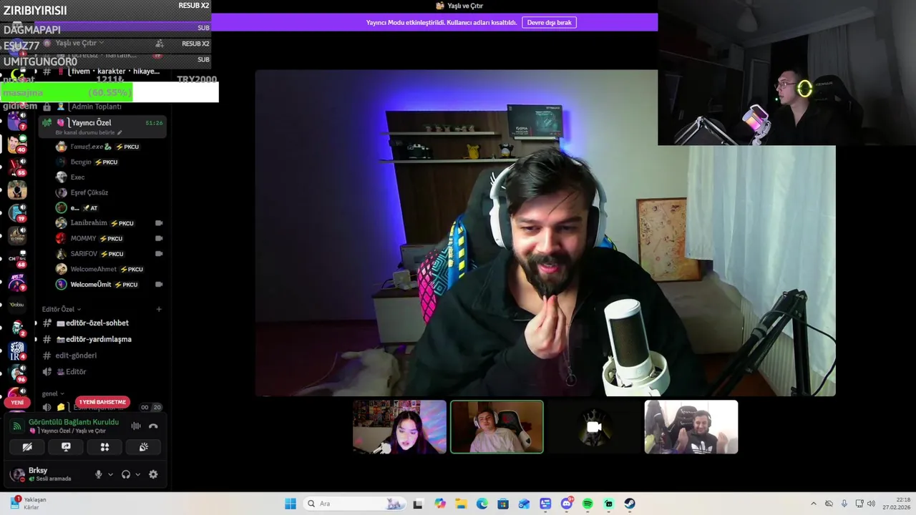916x515 pixels.
Task: Open APIS TV server icon
Action: (x=17, y=282)
